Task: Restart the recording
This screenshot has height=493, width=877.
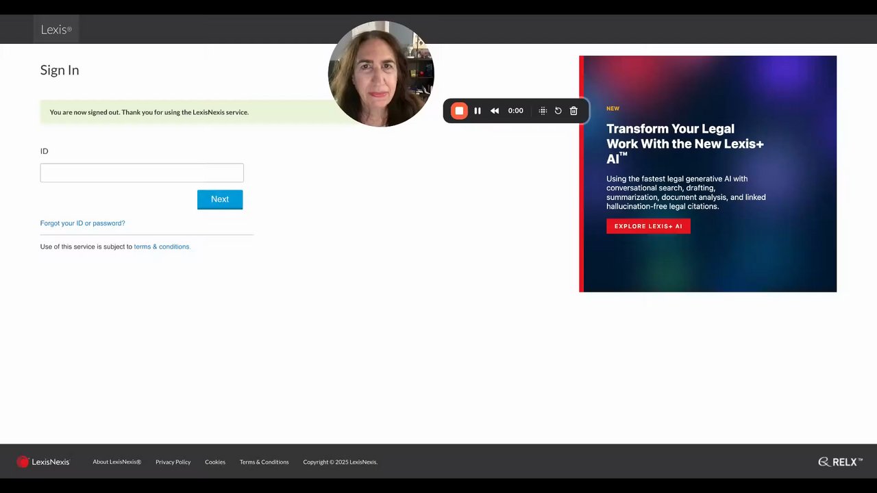Action: (558, 111)
